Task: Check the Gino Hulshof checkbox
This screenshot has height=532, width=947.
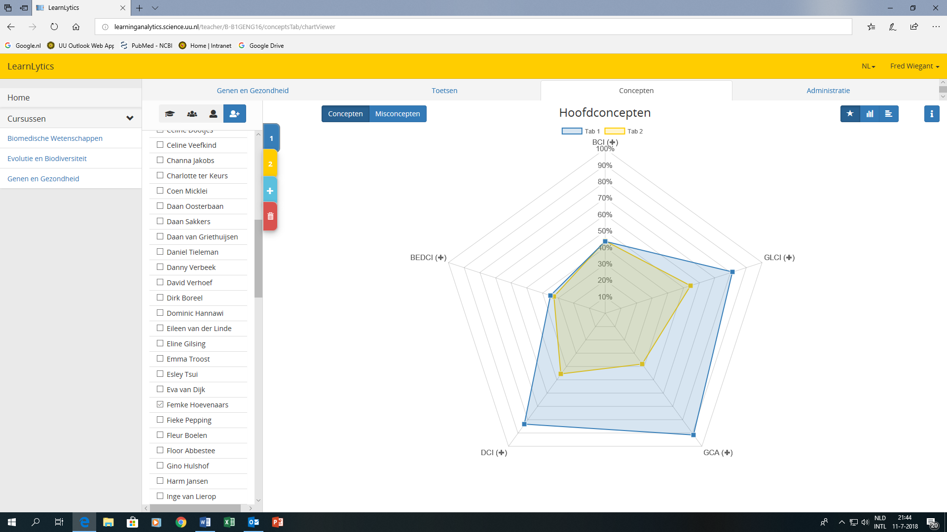Action: 160,465
